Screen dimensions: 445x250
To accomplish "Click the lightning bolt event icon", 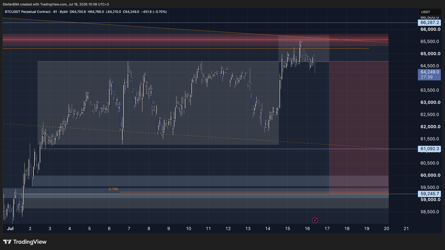I will 315,220.
